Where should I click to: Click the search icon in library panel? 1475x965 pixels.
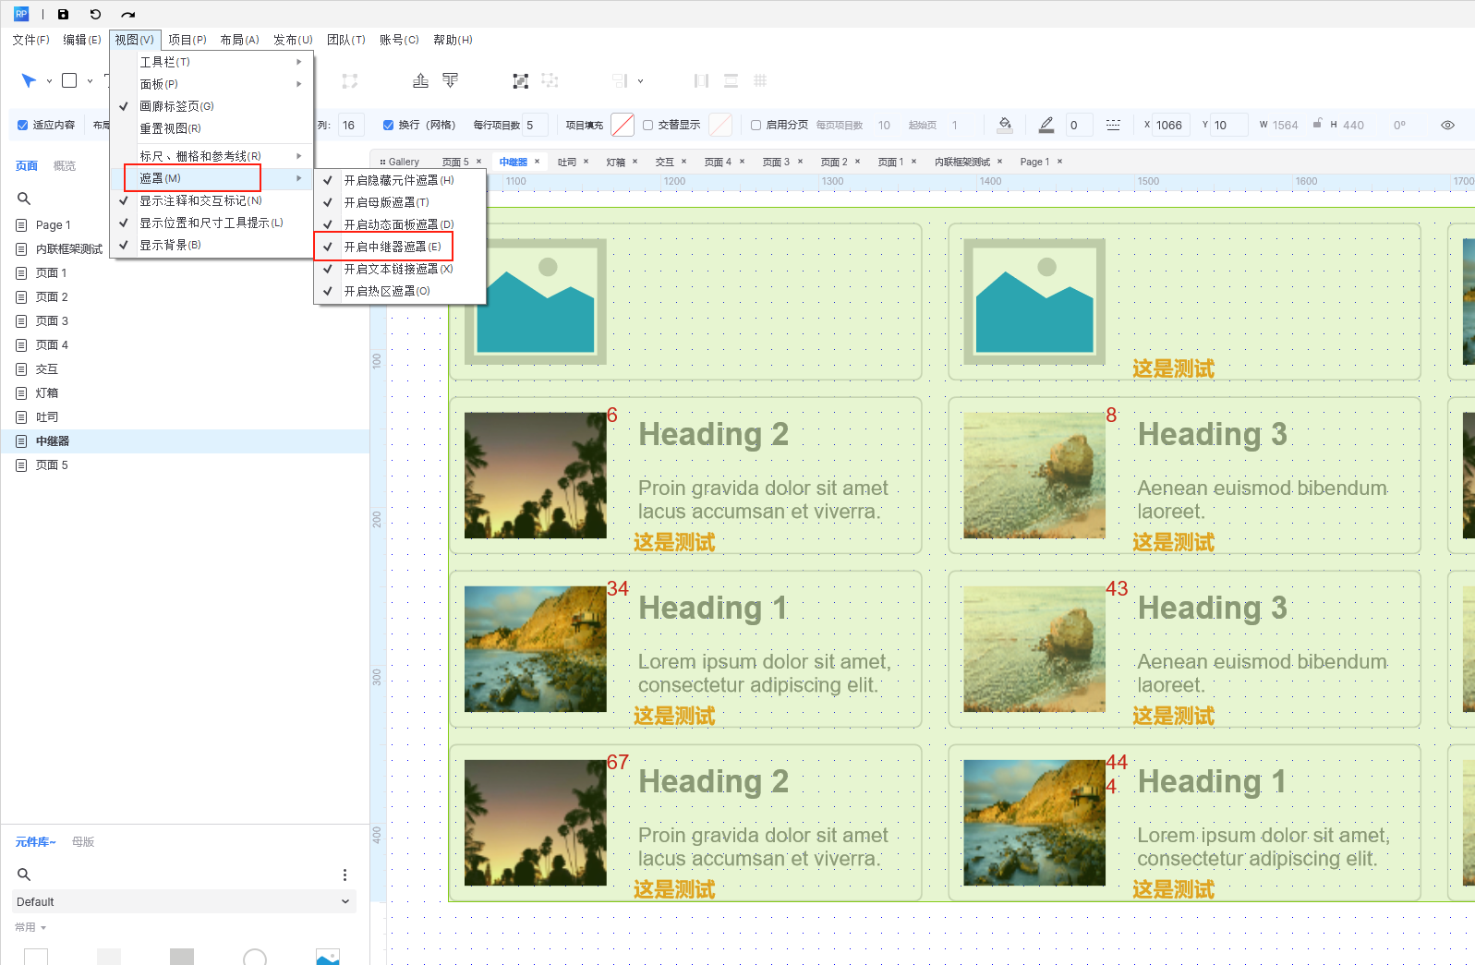tap(24, 875)
